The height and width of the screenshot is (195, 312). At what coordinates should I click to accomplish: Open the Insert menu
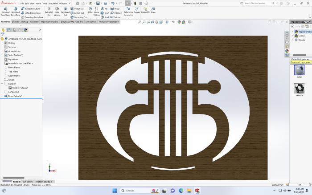(38, 3)
